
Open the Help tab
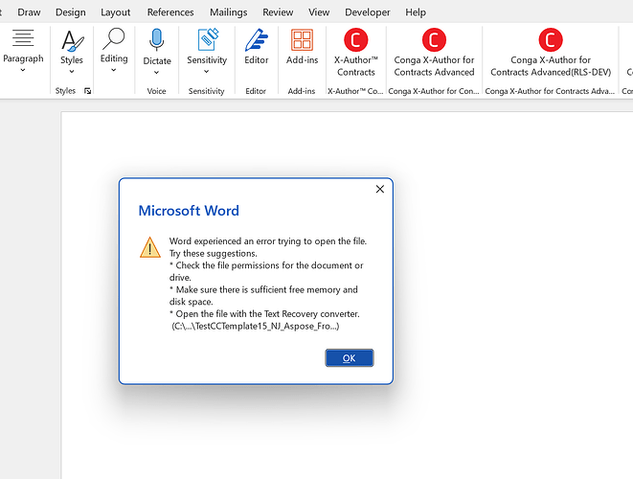tap(416, 12)
